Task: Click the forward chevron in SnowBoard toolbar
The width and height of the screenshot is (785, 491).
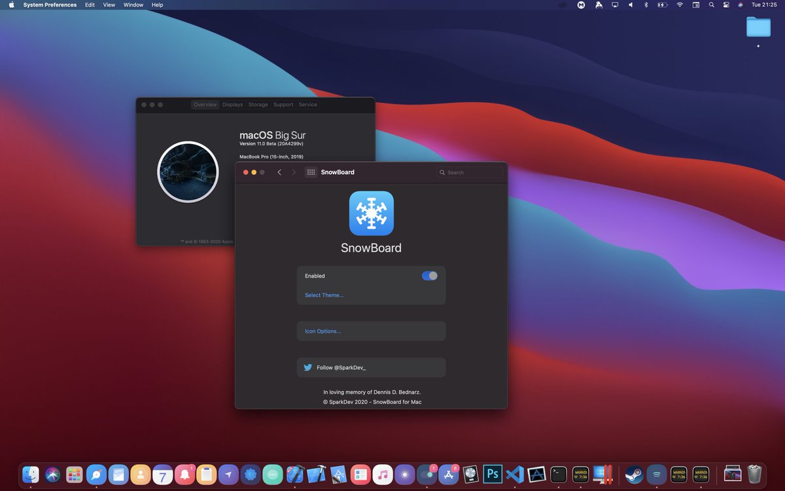Action: (294, 172)
